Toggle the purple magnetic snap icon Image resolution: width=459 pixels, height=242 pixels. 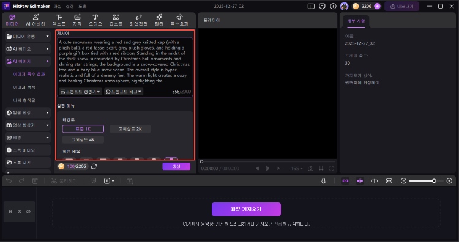coord(360,181)
